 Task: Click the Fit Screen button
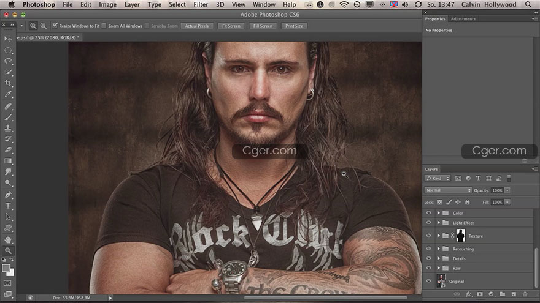click(231, 26)
